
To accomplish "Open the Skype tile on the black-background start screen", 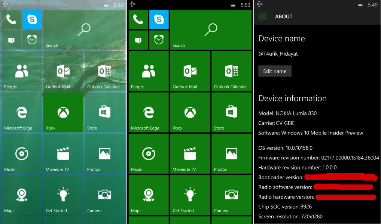I will [x=159, y=19].
